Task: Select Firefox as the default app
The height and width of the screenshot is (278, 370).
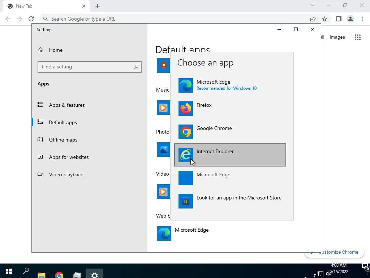Action: pos(230,109)
